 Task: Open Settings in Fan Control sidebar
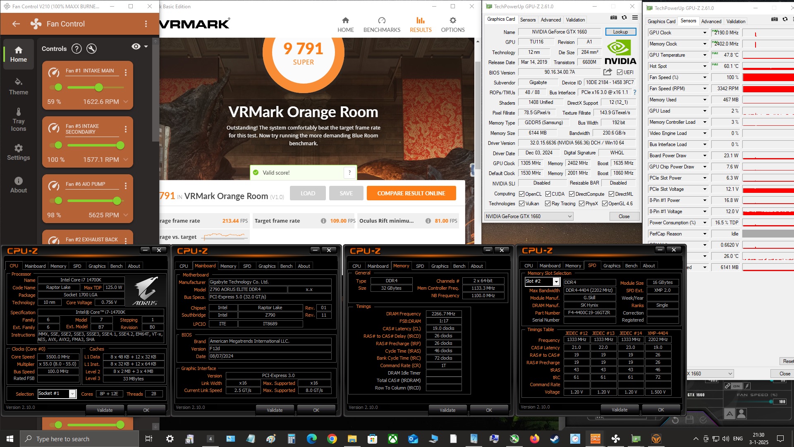point(19,152)
